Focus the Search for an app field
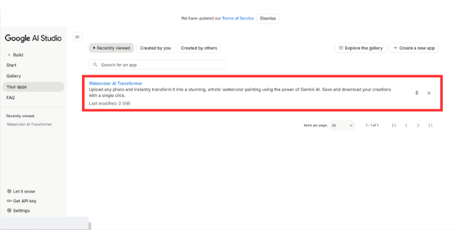This screenshot has width=458, height=239. 157,65
